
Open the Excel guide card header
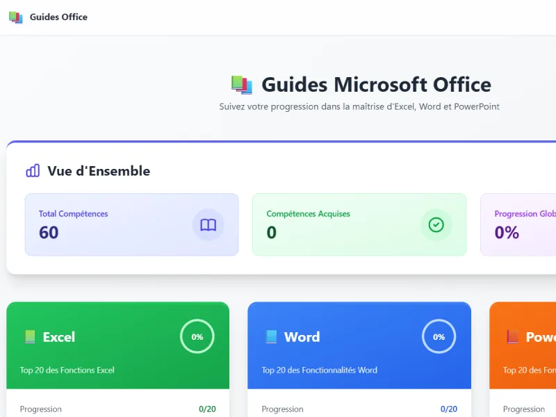pos(117,345)
